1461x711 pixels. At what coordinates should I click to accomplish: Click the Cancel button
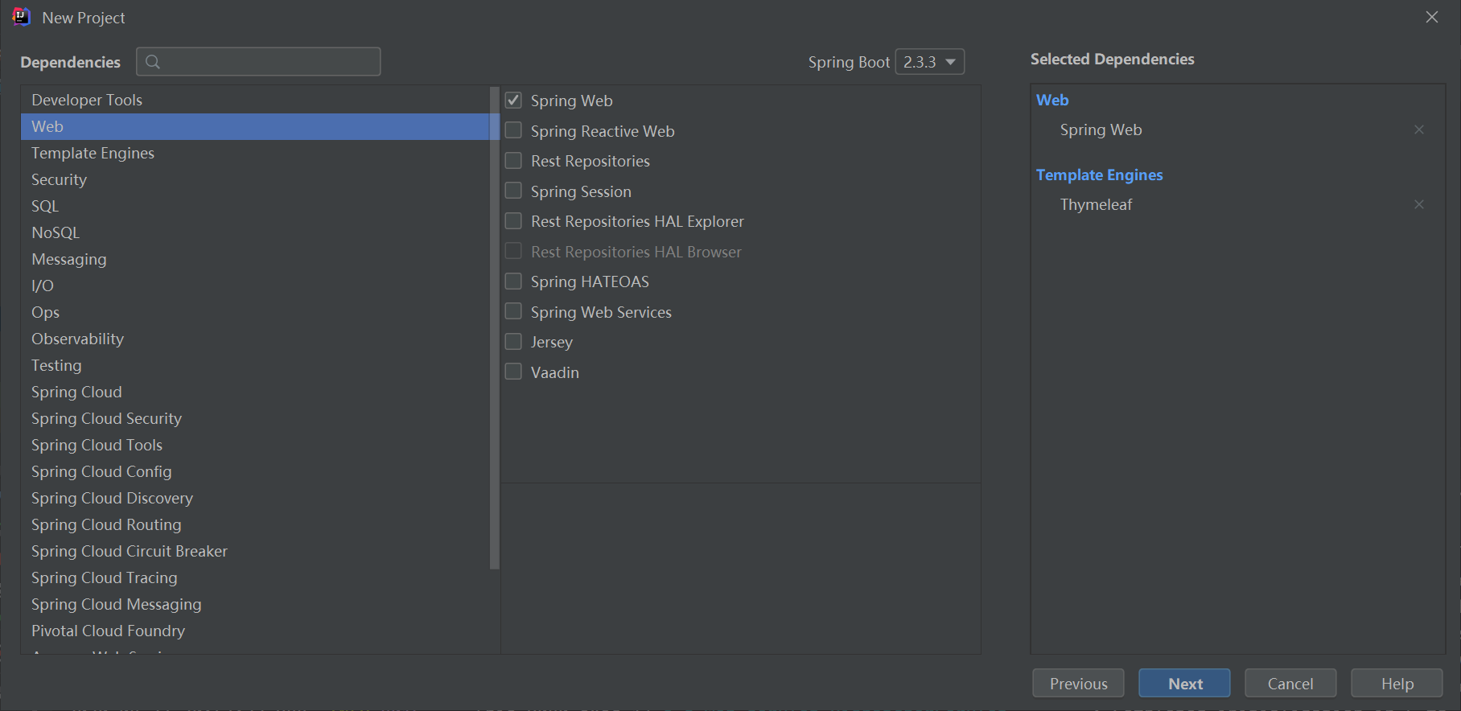coord(1290,683)
